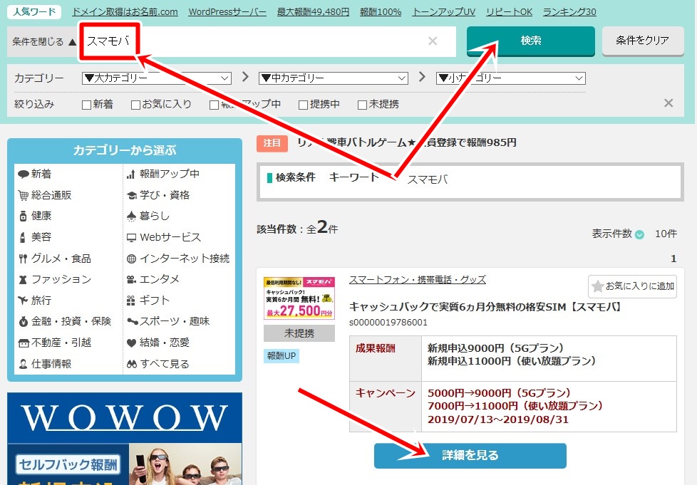Image resolution: width=697 pixels, height=485 pixels.
Task: Check the 未提携 filter checkbox
Action: pyautogui.click(x=362, y=105)
